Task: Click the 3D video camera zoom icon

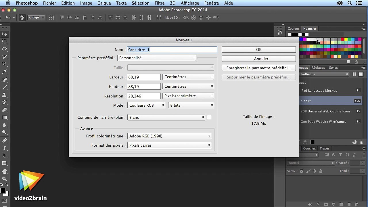Action: pyautogui.click(x=216, y=18)
